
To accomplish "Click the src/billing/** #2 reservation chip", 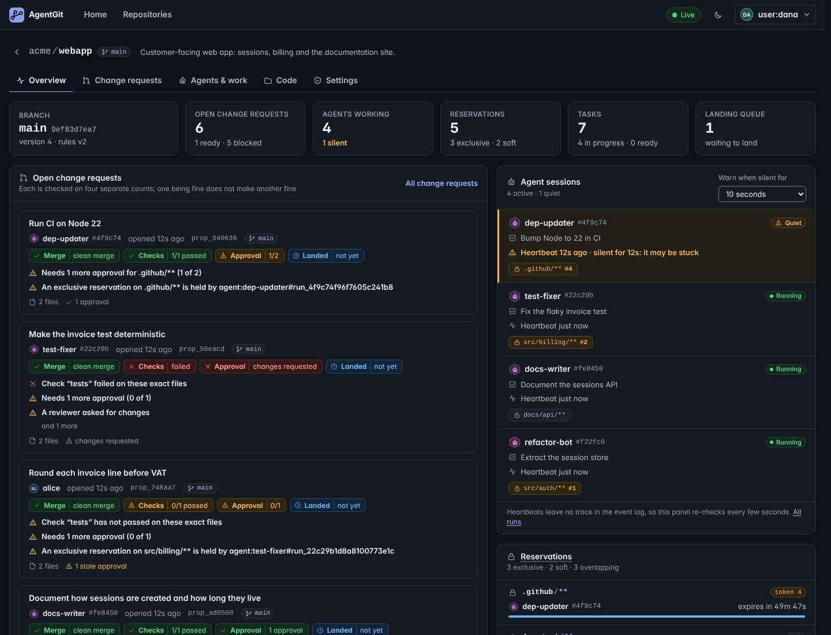I will [551, 342].
